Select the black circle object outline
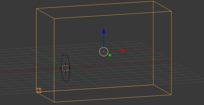 pyautogui.click(x=66, y=68)
